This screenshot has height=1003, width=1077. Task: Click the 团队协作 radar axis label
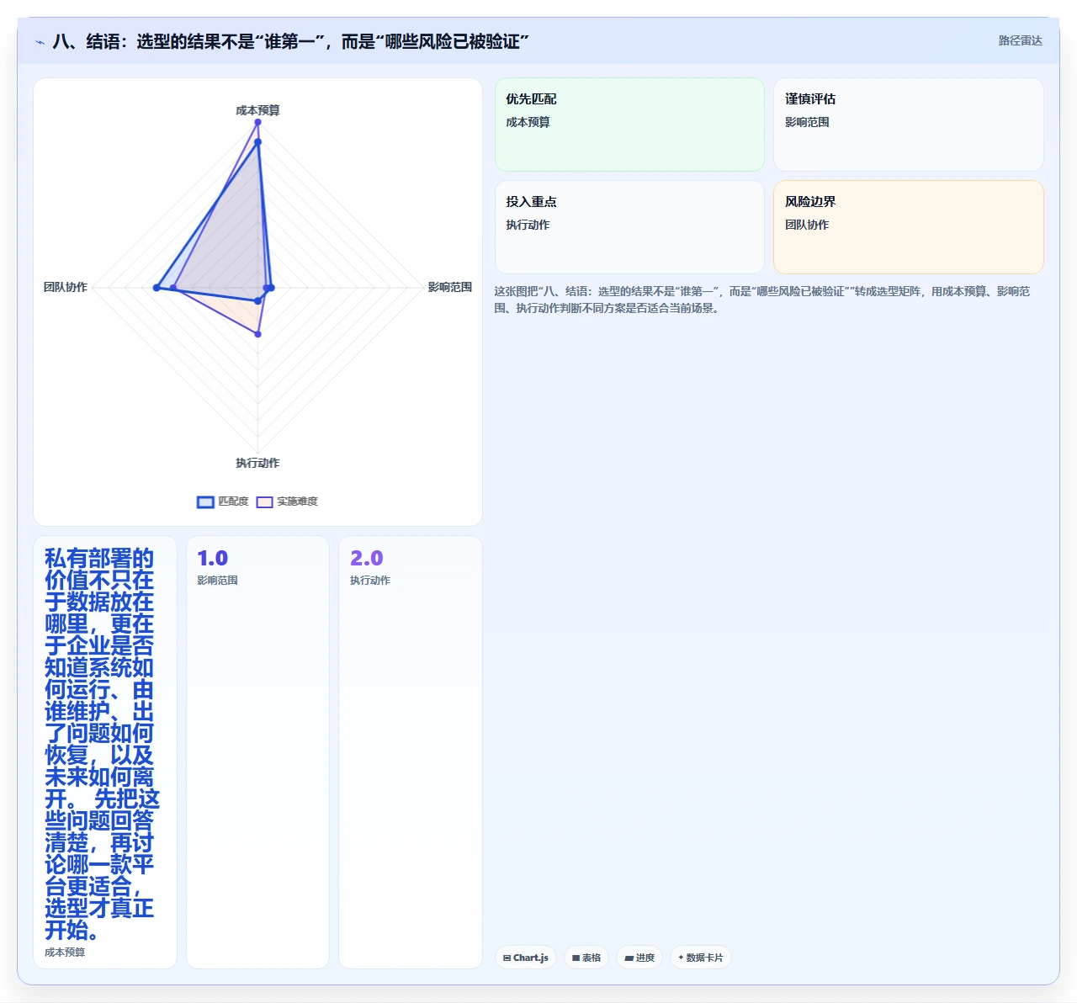click(66, 287)
